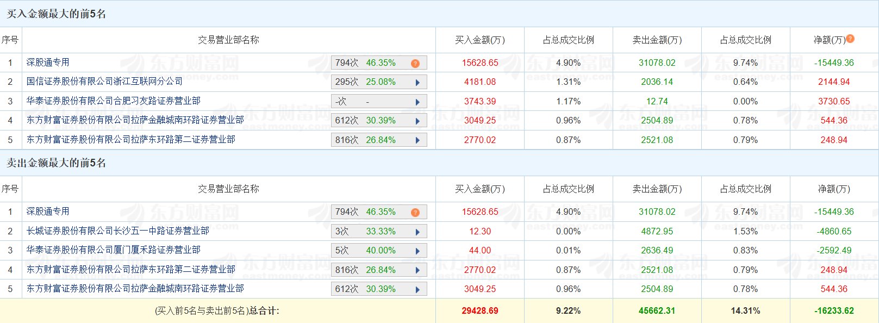Open 东方财富拉萨东环路第二 link in sell table
This screenshot has height=323, width=879.
tap(130, 270)
